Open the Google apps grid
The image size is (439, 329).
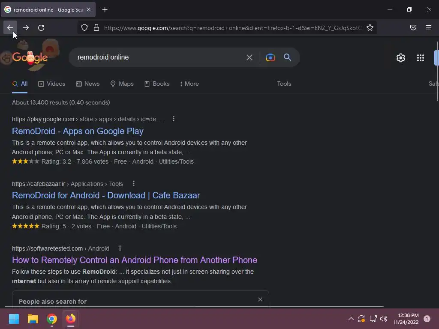(x=420, y=58)
